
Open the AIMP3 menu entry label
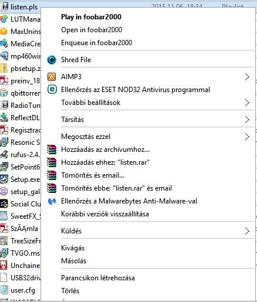(x=71, y=77)
